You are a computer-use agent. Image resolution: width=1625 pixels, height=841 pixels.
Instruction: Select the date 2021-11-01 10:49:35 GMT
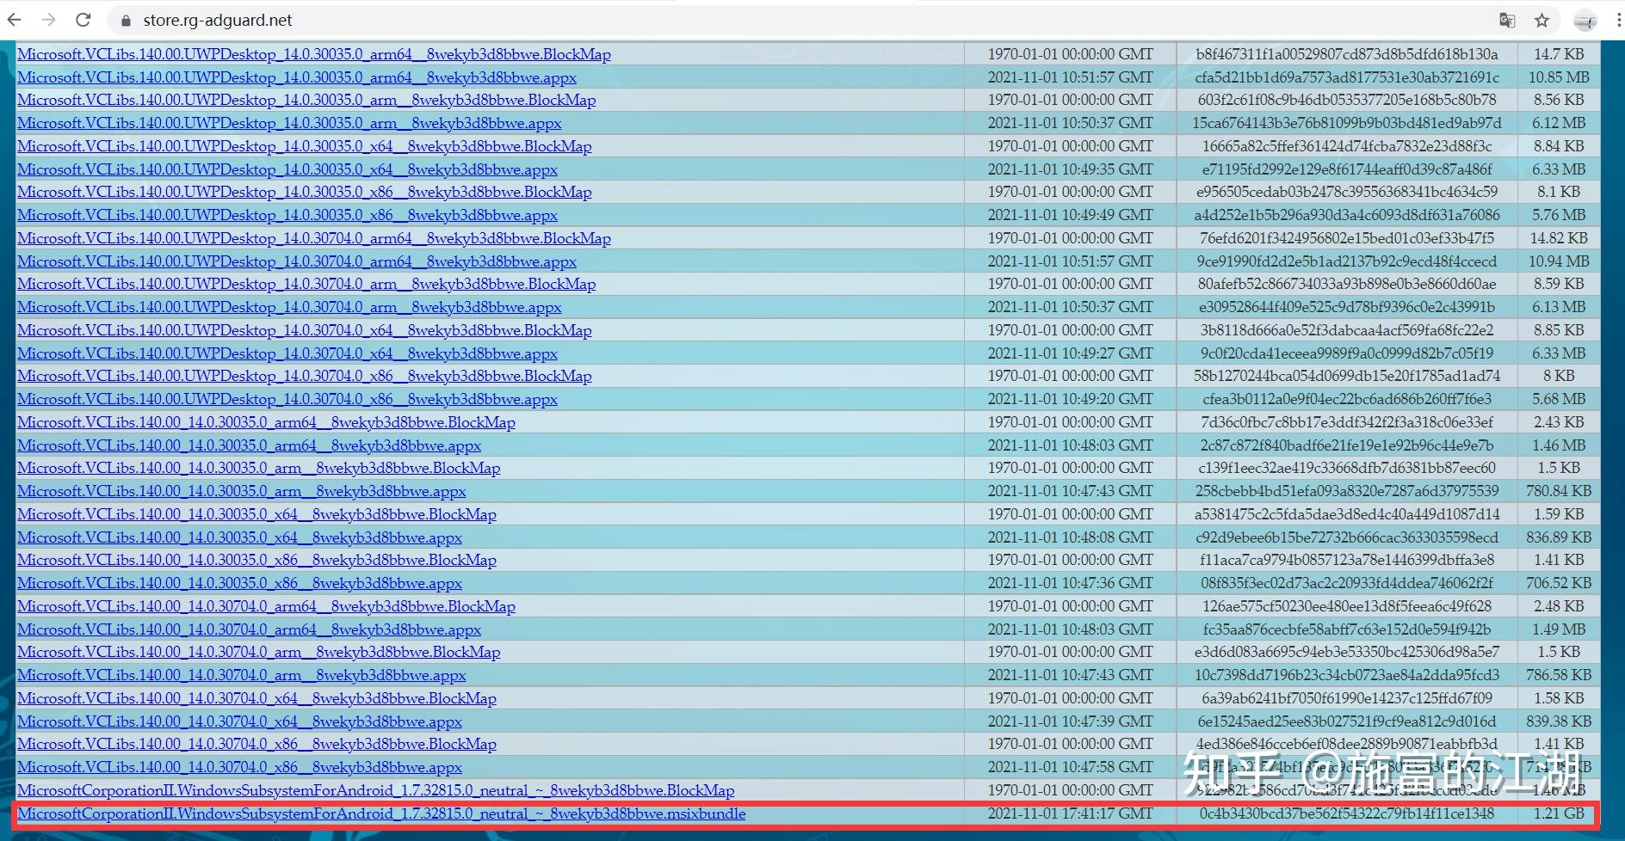(1070, 169)
